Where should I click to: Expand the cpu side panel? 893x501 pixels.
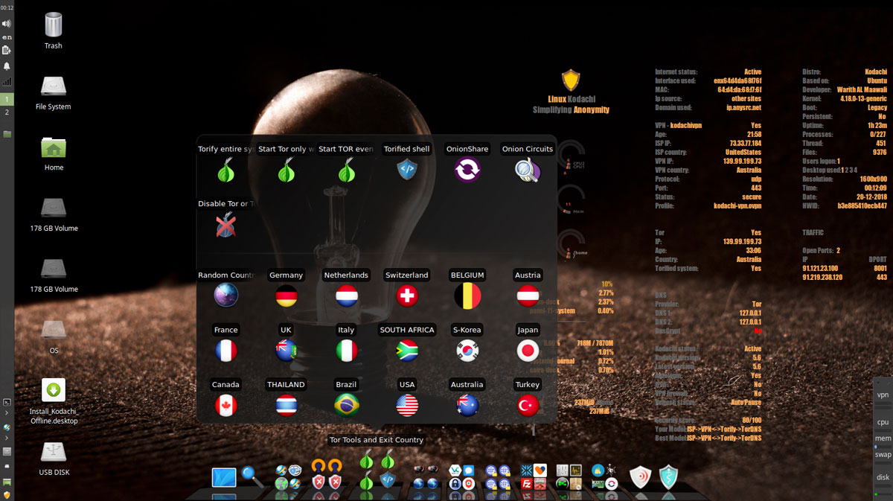point(883,421)
